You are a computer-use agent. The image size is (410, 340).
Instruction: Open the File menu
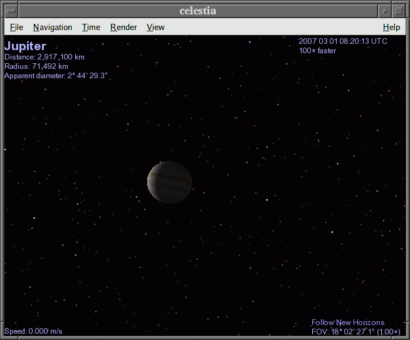point(16,27)
